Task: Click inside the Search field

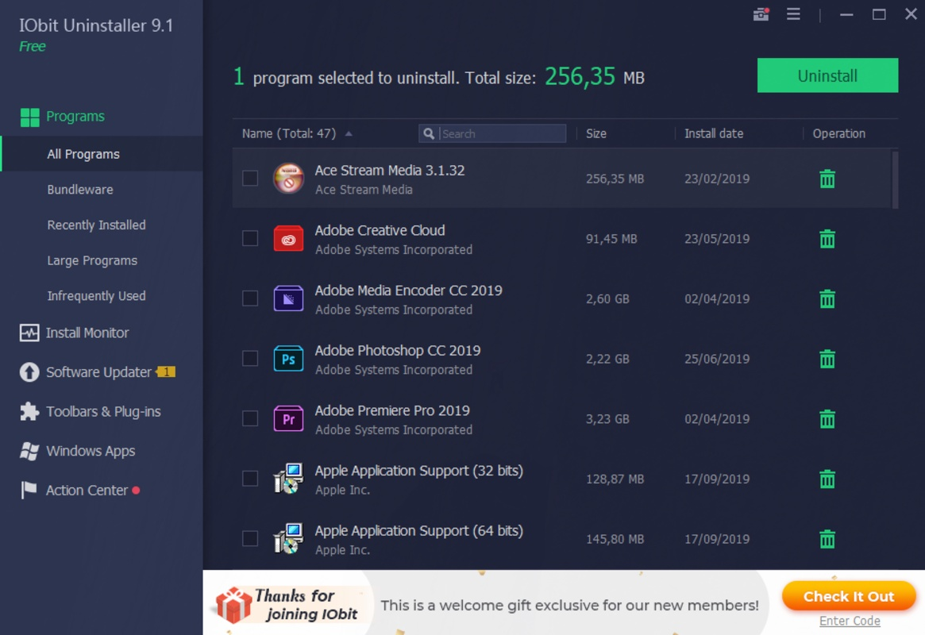Action: (x=492, y=133)
